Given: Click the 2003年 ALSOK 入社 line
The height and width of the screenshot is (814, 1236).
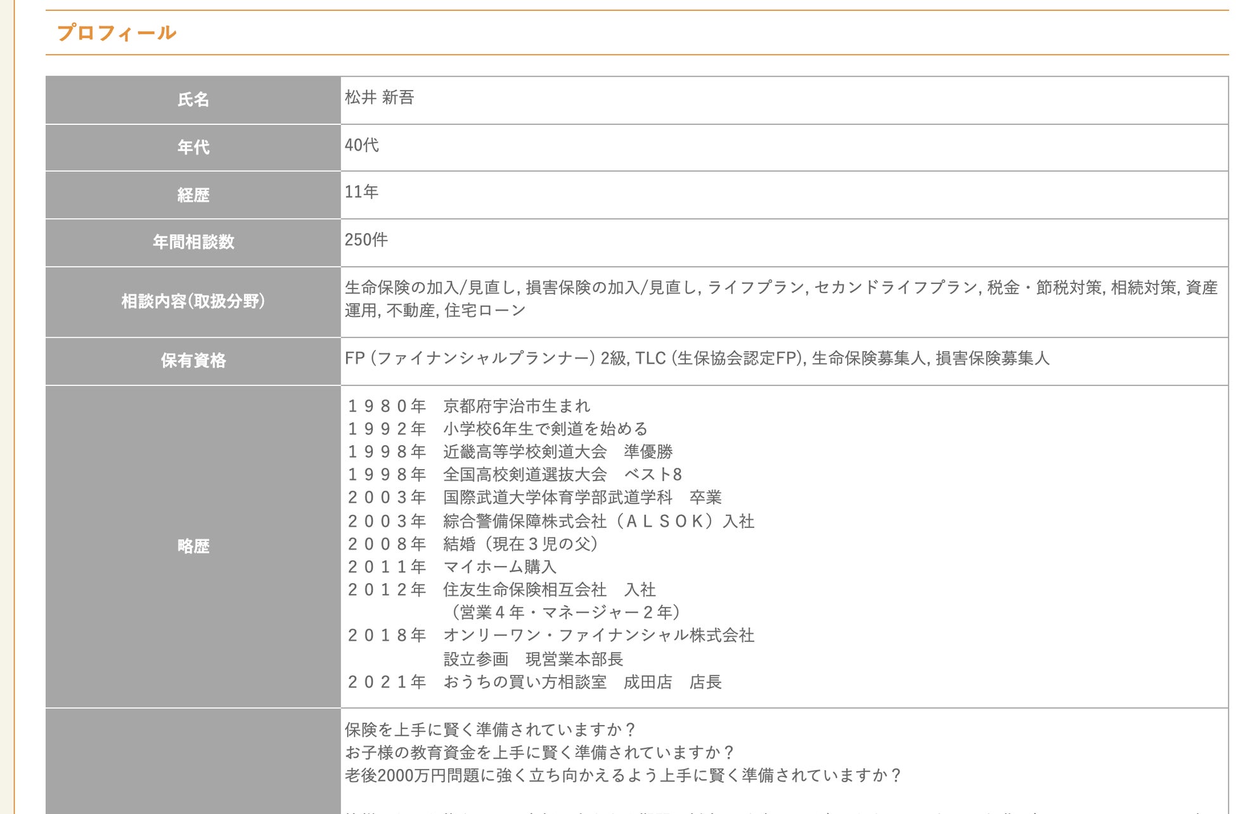Looking at the screenshot, I should point(550,521).
